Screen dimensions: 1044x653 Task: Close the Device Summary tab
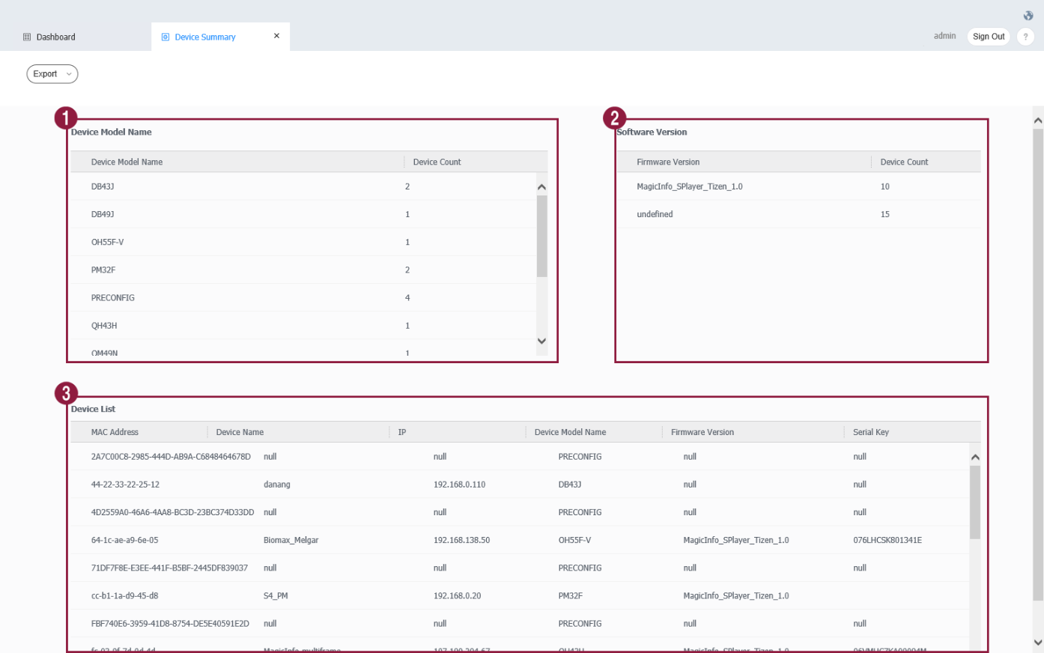click(276, 36)
